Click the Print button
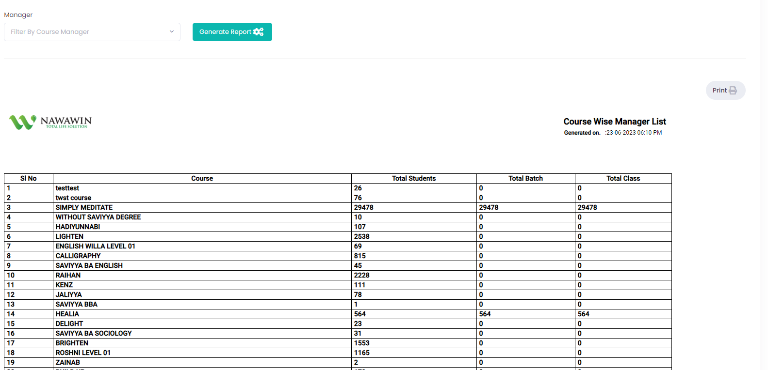The image size is (768, 370). click(x=725, y=91)
